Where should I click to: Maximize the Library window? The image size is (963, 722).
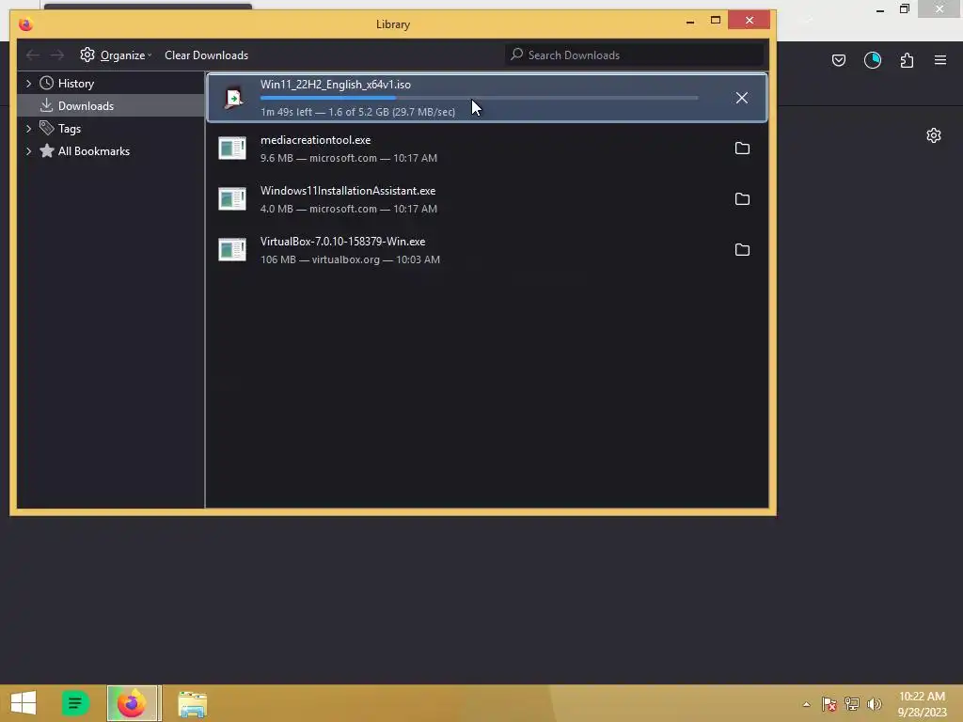(x=716, y=21)
